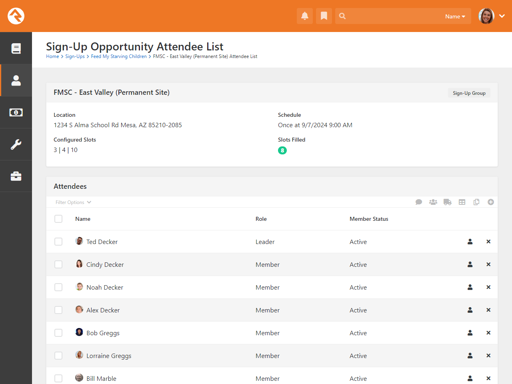
Task: Click the add attendee plus icon
Action: click(491, 202)
